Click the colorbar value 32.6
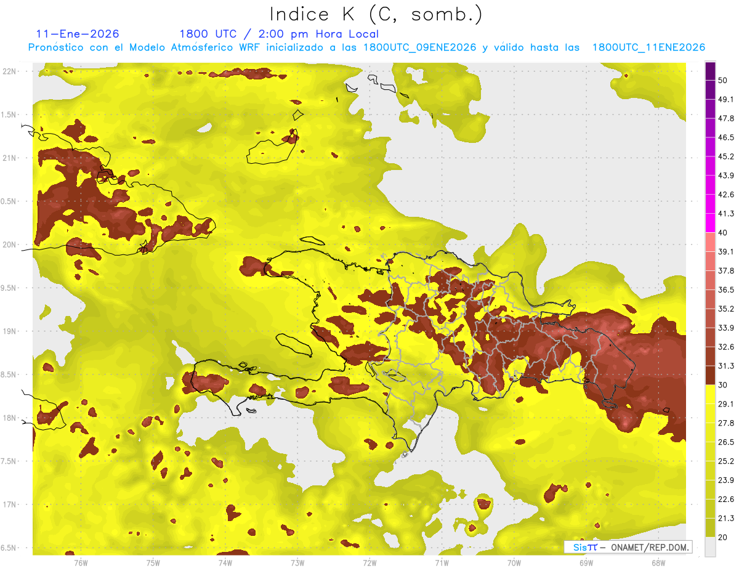The image size is (739, 571). [726, 347]
